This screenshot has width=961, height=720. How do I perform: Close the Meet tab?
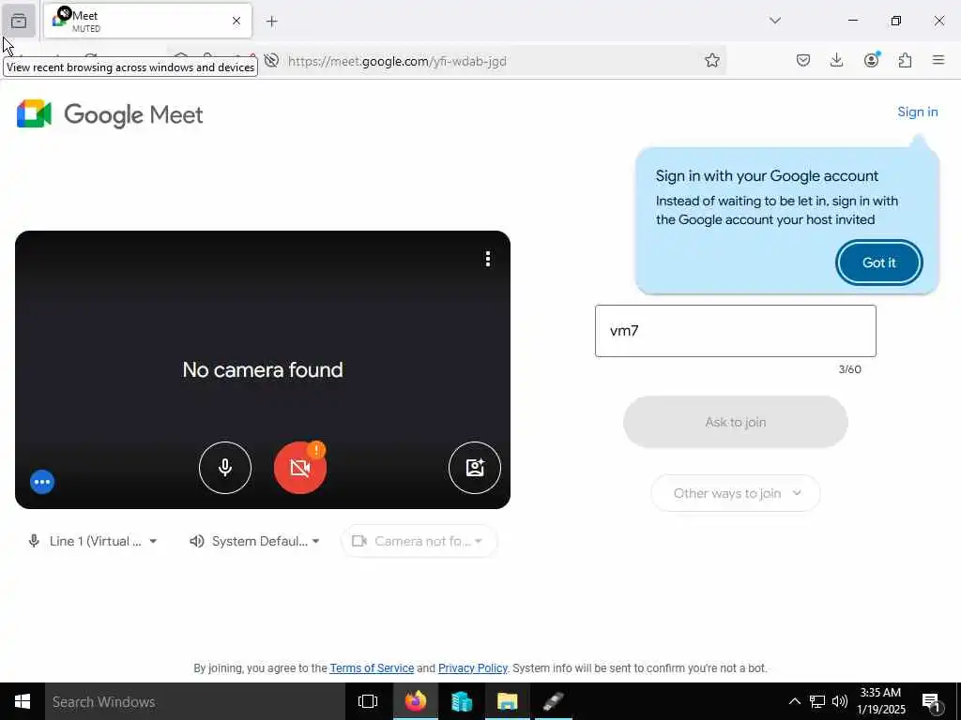click(236, 21)
